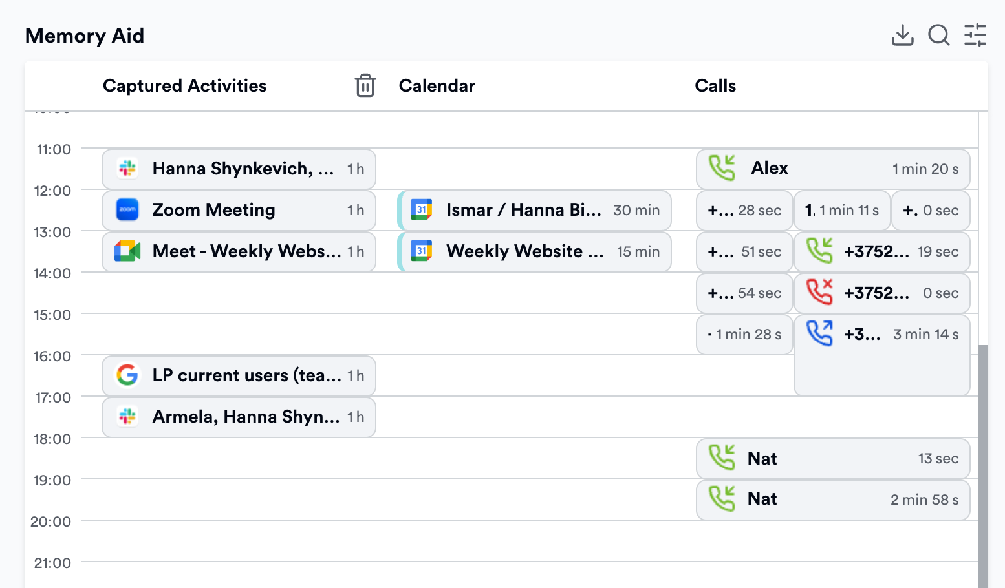The height and width of the screenshot is (588, 1005).
Task: Click the Google G icon on LP current users
Action: tap(127, 375)
